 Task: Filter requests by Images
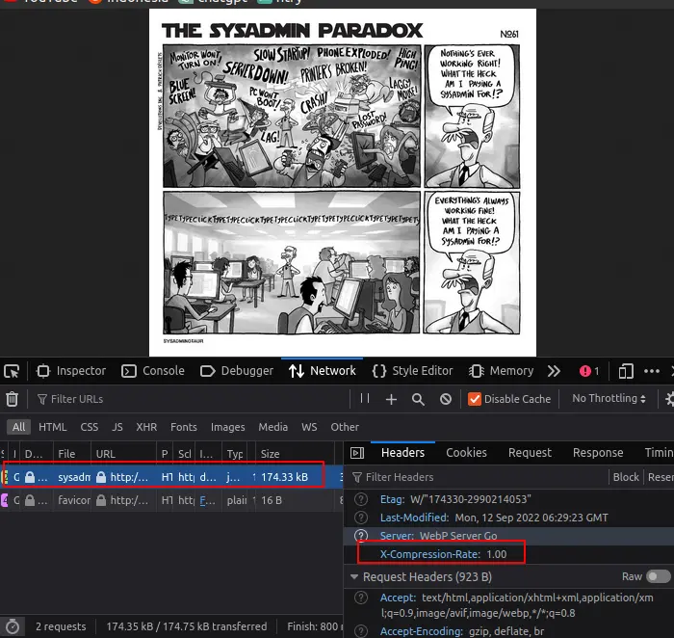coord(227,427)
